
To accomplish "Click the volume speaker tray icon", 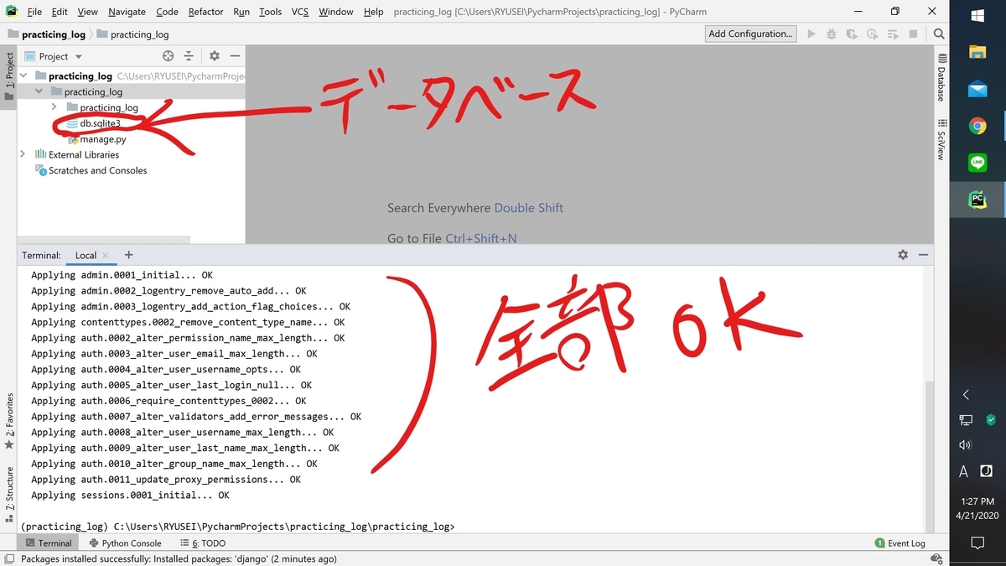I will (965, 445).
